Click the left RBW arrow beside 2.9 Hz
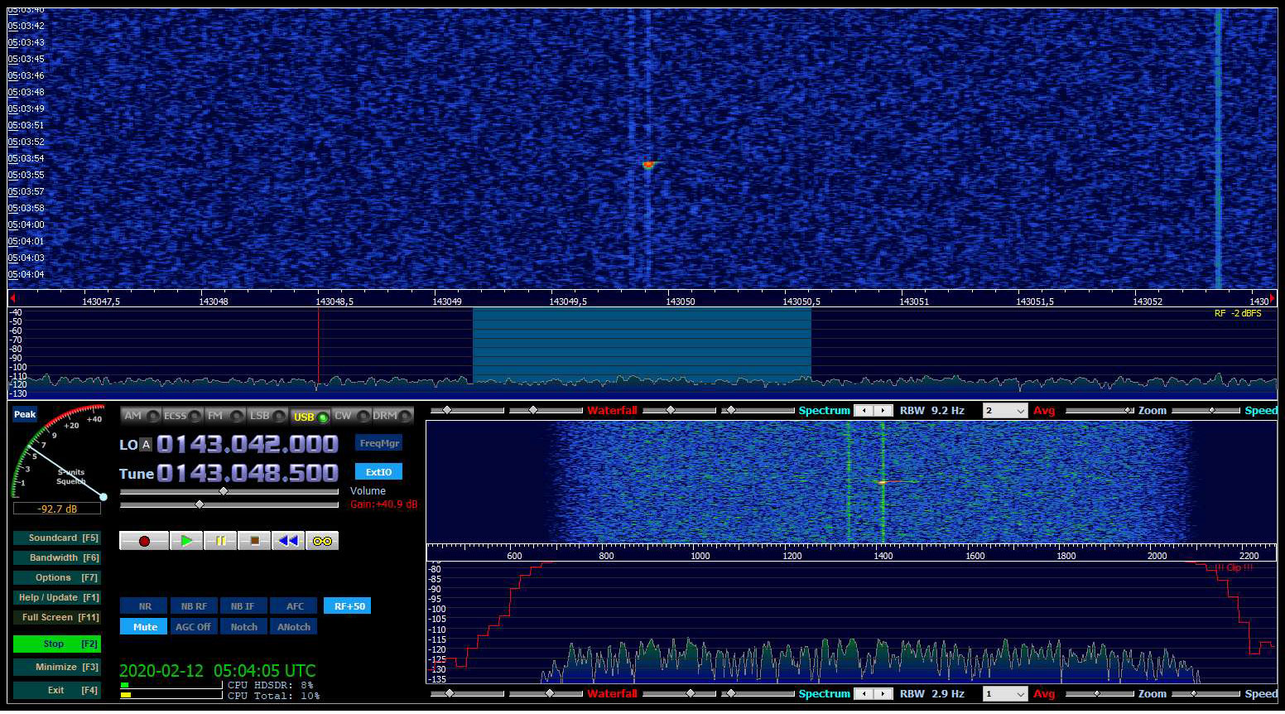The height and width of the screenshot is (714, 1285). coord(864,694)
